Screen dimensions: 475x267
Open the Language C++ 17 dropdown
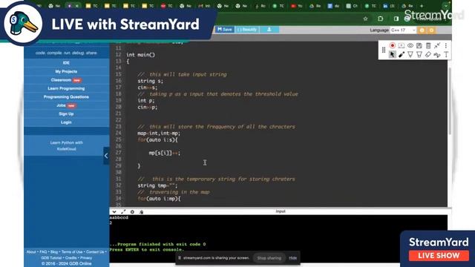point(403,30)
